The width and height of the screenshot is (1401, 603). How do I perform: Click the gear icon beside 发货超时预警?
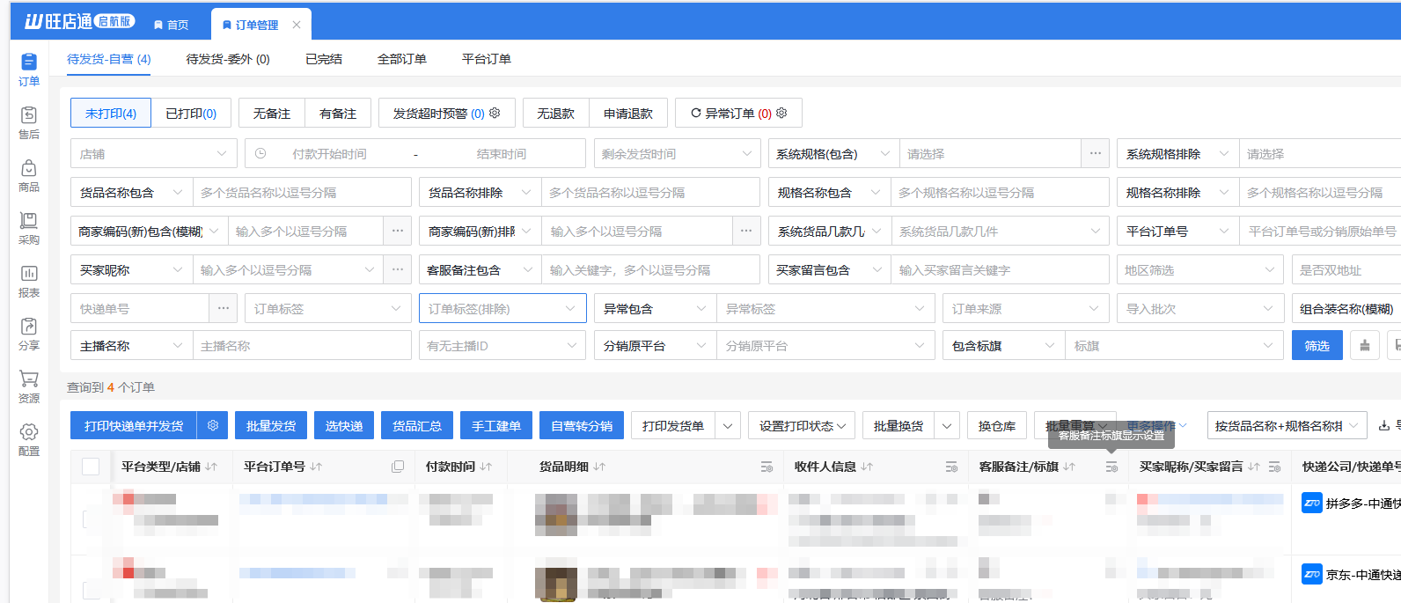click(495, 113)
